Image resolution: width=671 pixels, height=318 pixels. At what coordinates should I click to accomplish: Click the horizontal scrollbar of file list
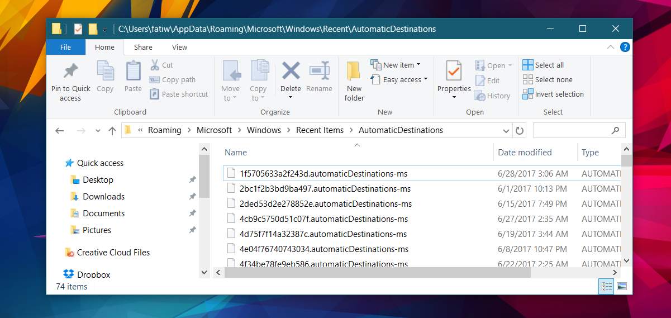point(377,272)
